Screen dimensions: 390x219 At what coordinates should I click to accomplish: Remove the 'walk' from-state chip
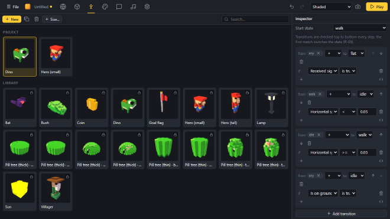[320, 94]
